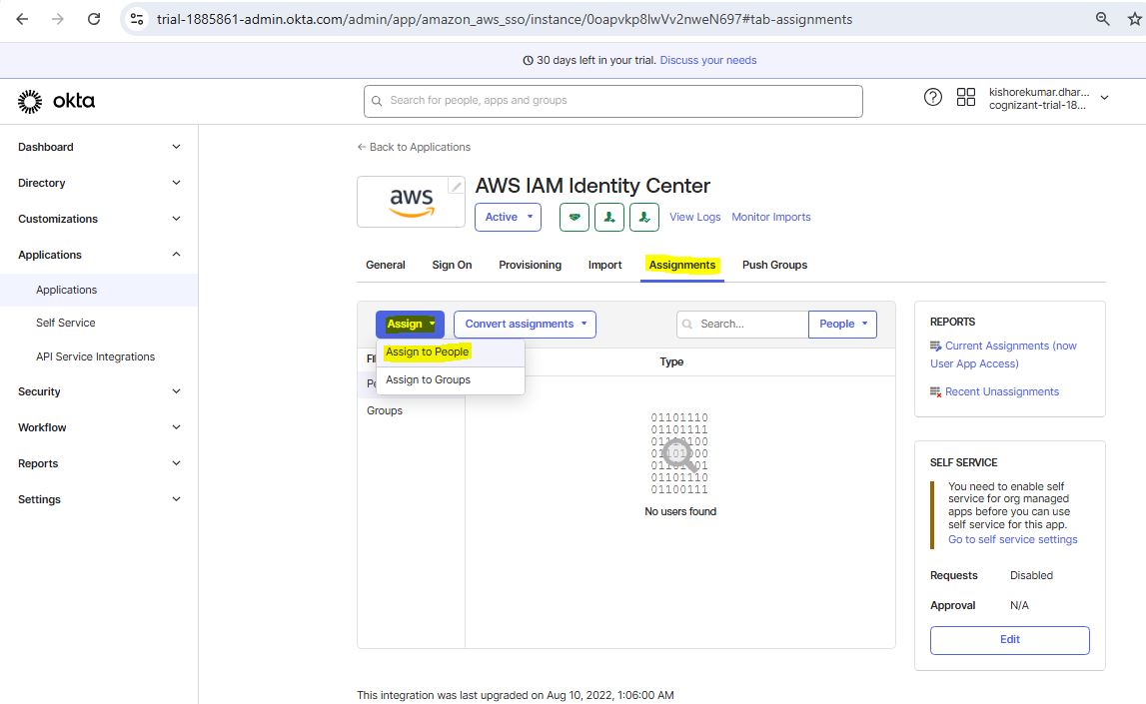Click the View Logs link
The image size is (1146, 704).
(x=694, y=217)
